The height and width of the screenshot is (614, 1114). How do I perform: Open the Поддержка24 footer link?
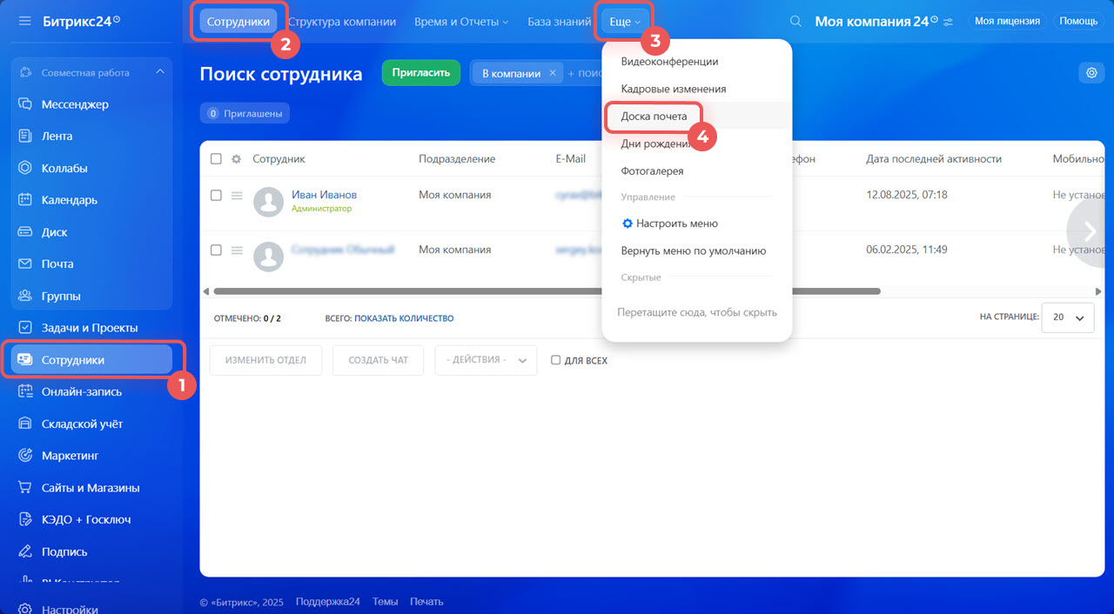click(328, 602)
